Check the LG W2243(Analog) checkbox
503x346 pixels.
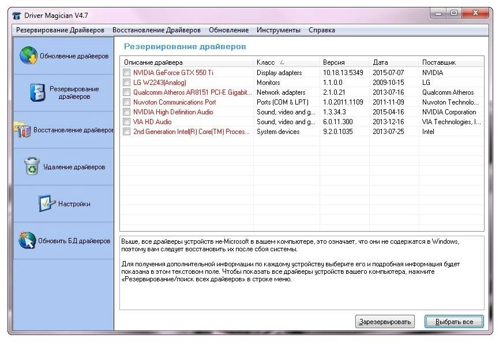click(x=127, y=83)
